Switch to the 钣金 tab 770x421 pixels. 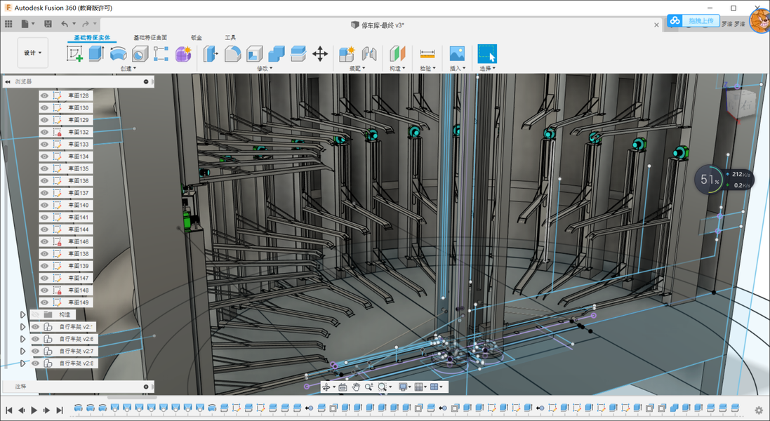point(197,38)
